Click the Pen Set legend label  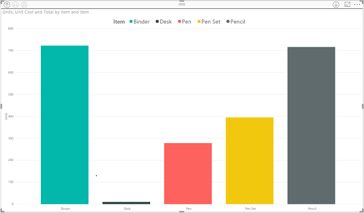click(x=211, y=22)
